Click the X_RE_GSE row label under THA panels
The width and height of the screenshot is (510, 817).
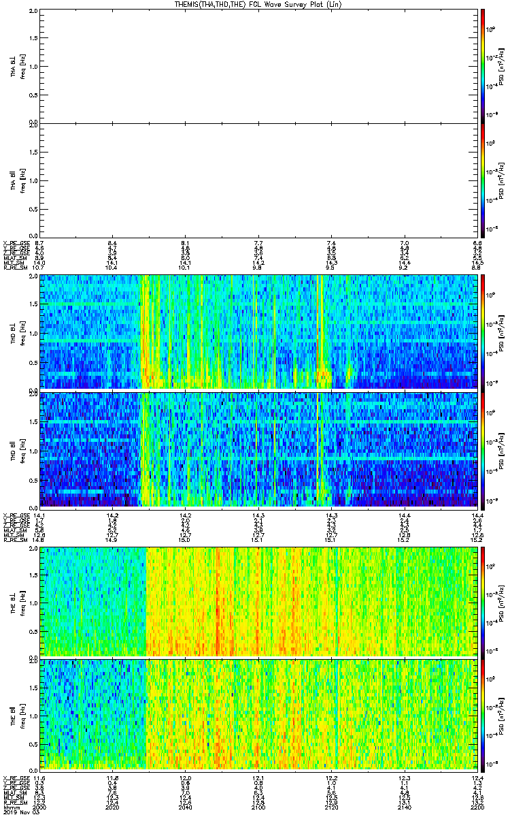point(17,243)
